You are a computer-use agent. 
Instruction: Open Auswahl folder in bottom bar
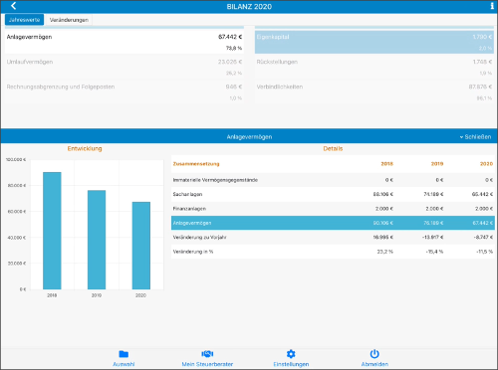[x=124, y=358]
